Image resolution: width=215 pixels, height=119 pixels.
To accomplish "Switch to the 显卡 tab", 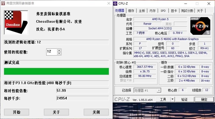I will point(174,11).
